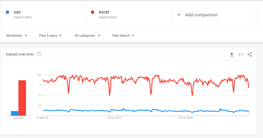Click the Average label under bars
263x138 pixels.
click(18, 118)
